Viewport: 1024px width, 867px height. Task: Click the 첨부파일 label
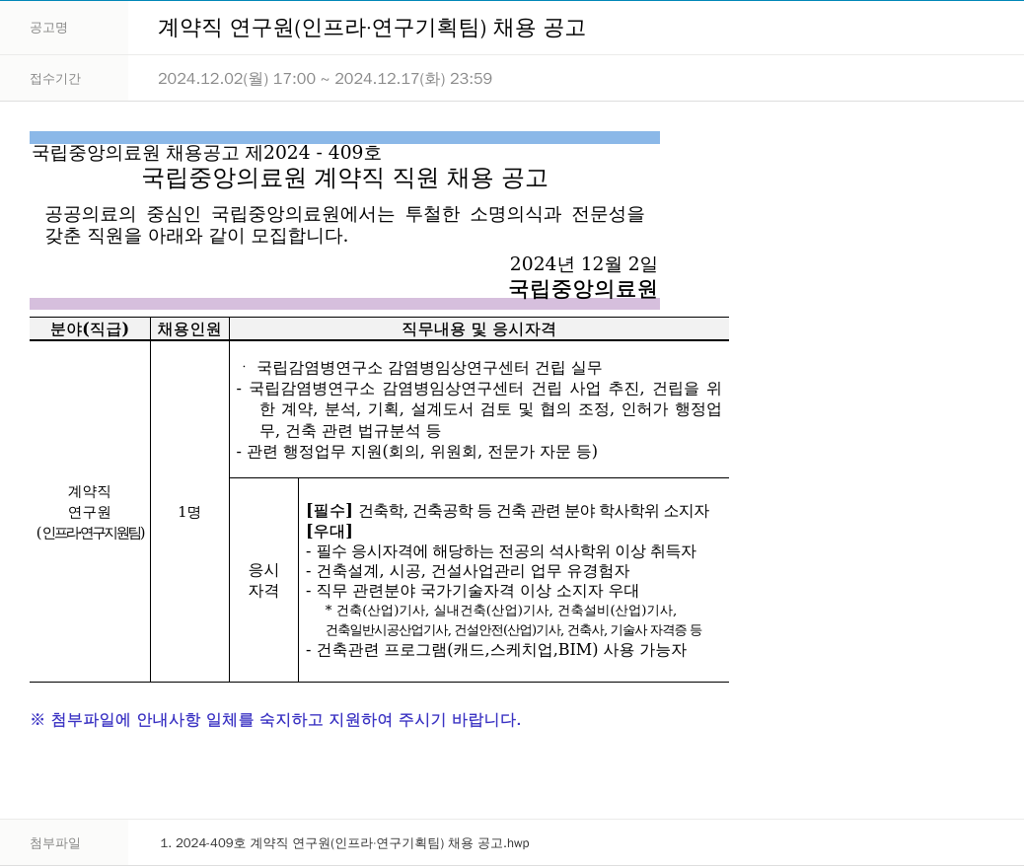[x=55, y=843]
